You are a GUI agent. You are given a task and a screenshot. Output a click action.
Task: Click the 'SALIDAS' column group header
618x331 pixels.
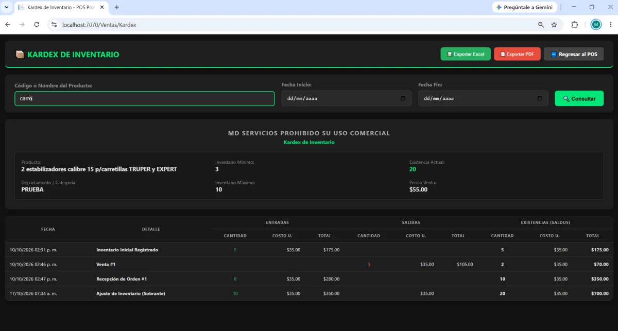411,222
